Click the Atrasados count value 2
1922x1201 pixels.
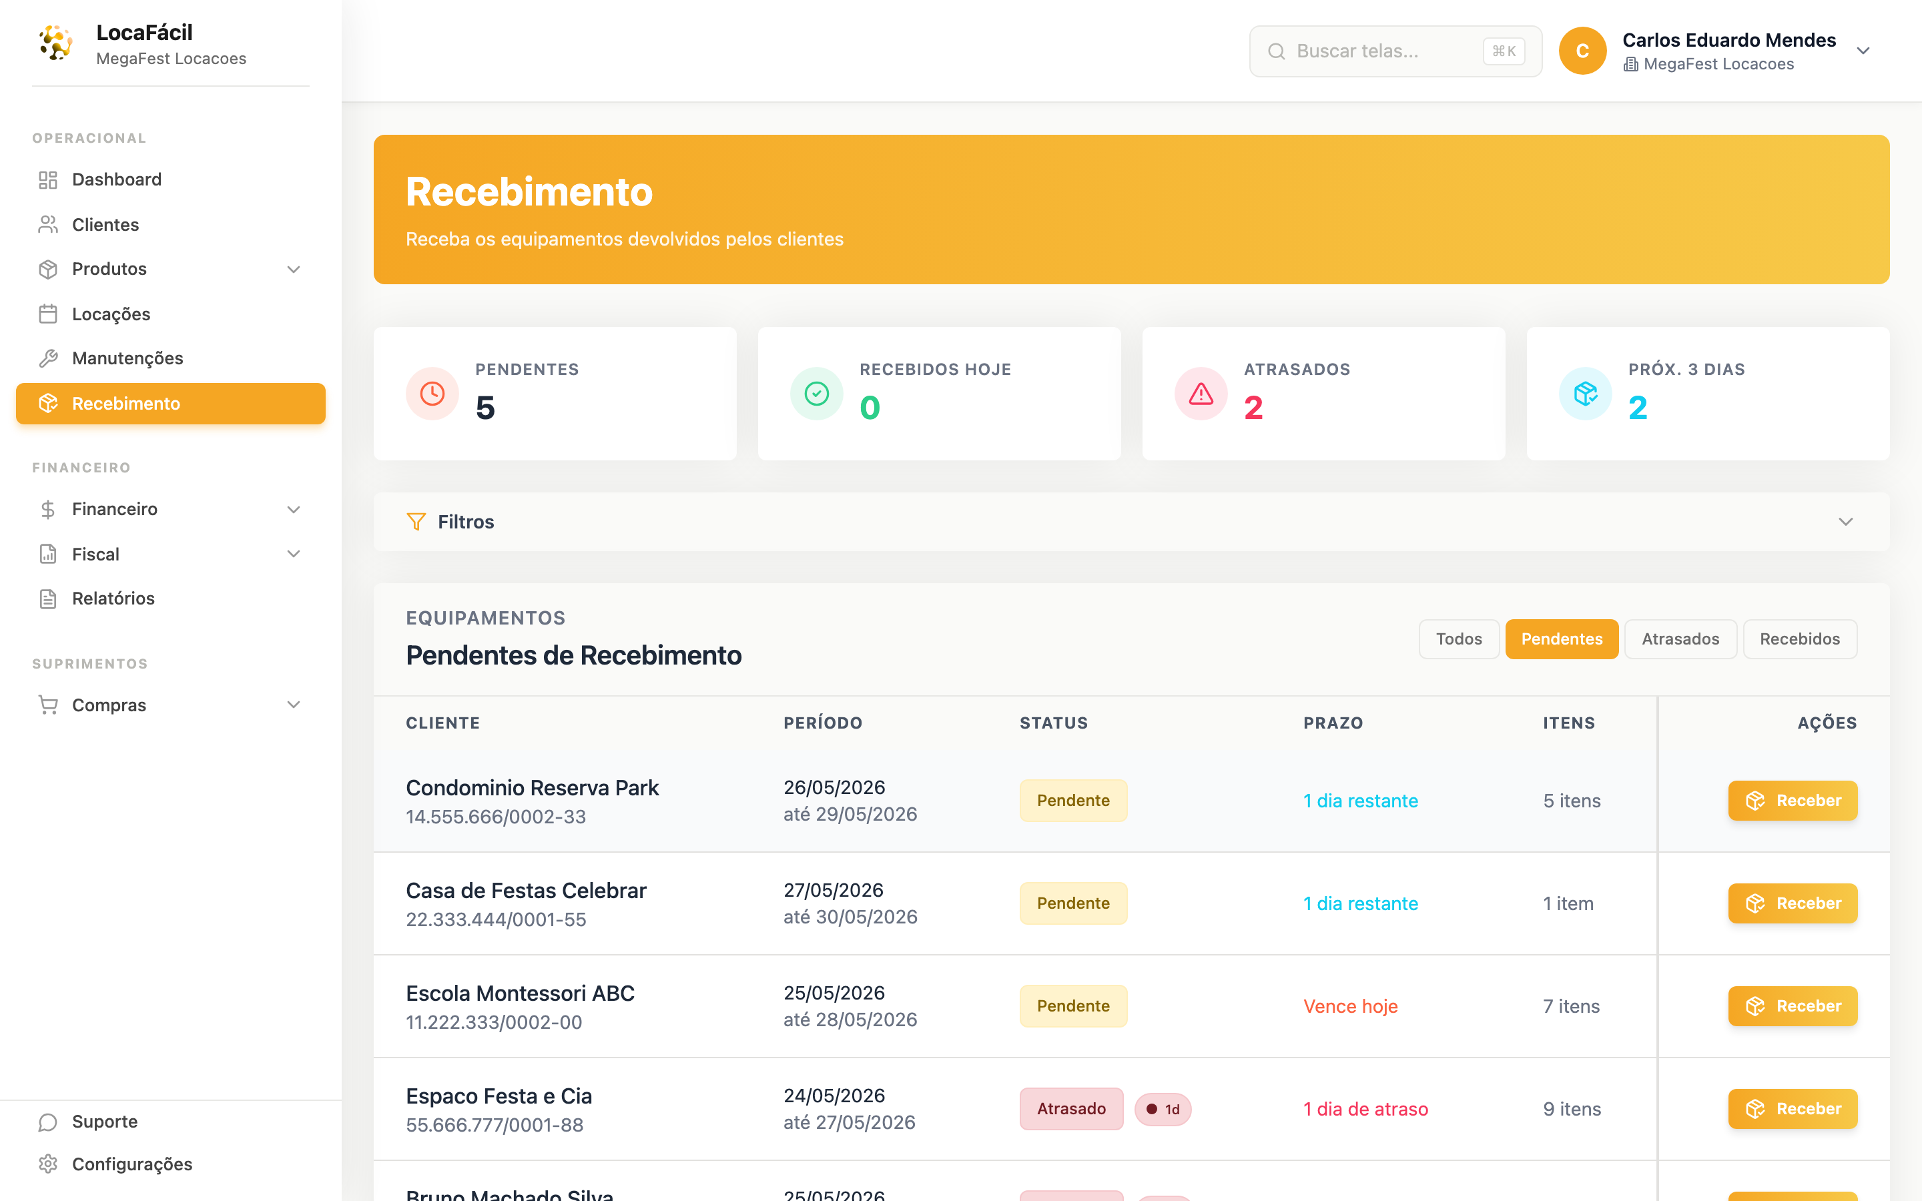1253,408
